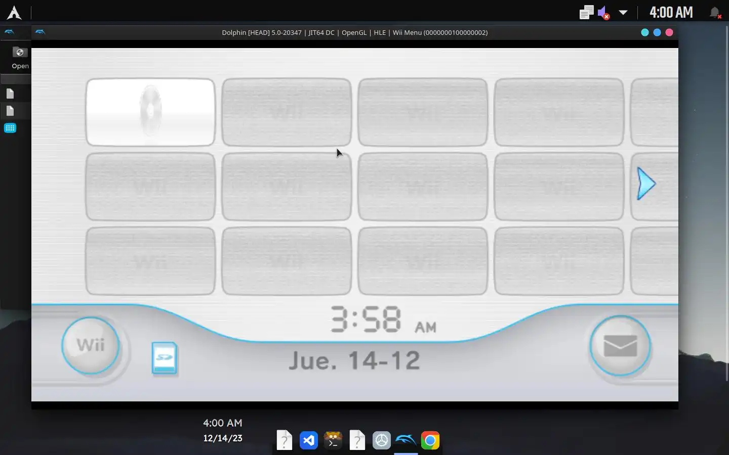This screenshot has width=729, height=455.
Task: Launch Google Chrome from the dock
Action: click(x=430, y=440)
